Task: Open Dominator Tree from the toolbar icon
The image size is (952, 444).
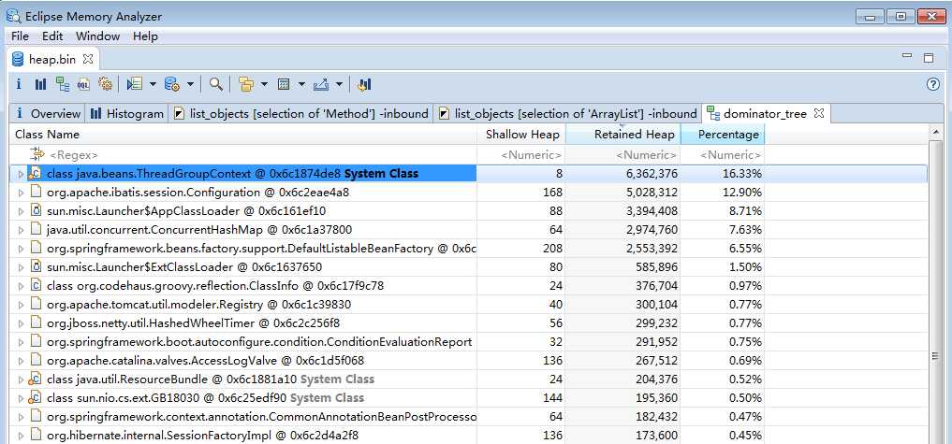Action: (63, 84)
